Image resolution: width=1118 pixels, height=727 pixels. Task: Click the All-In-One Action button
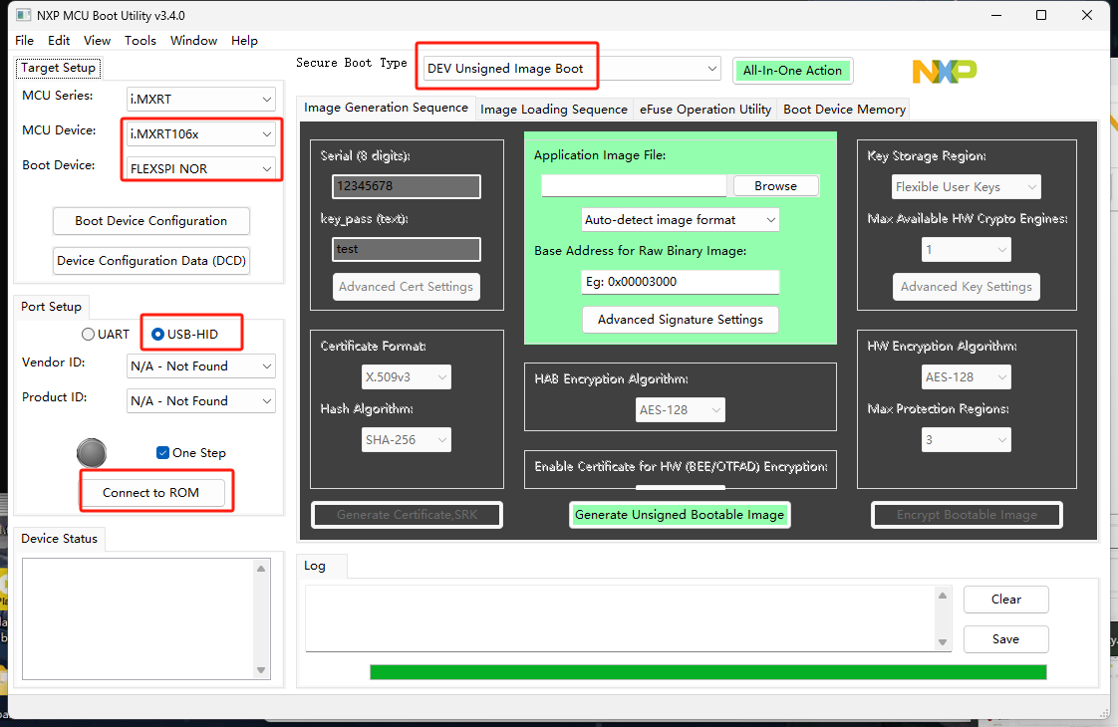[792, 71]
